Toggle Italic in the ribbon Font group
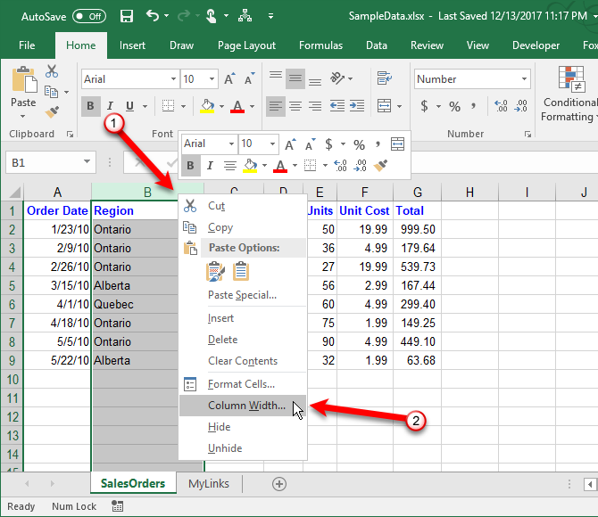Viewport: 598px width, 517px height. point(111,107)
